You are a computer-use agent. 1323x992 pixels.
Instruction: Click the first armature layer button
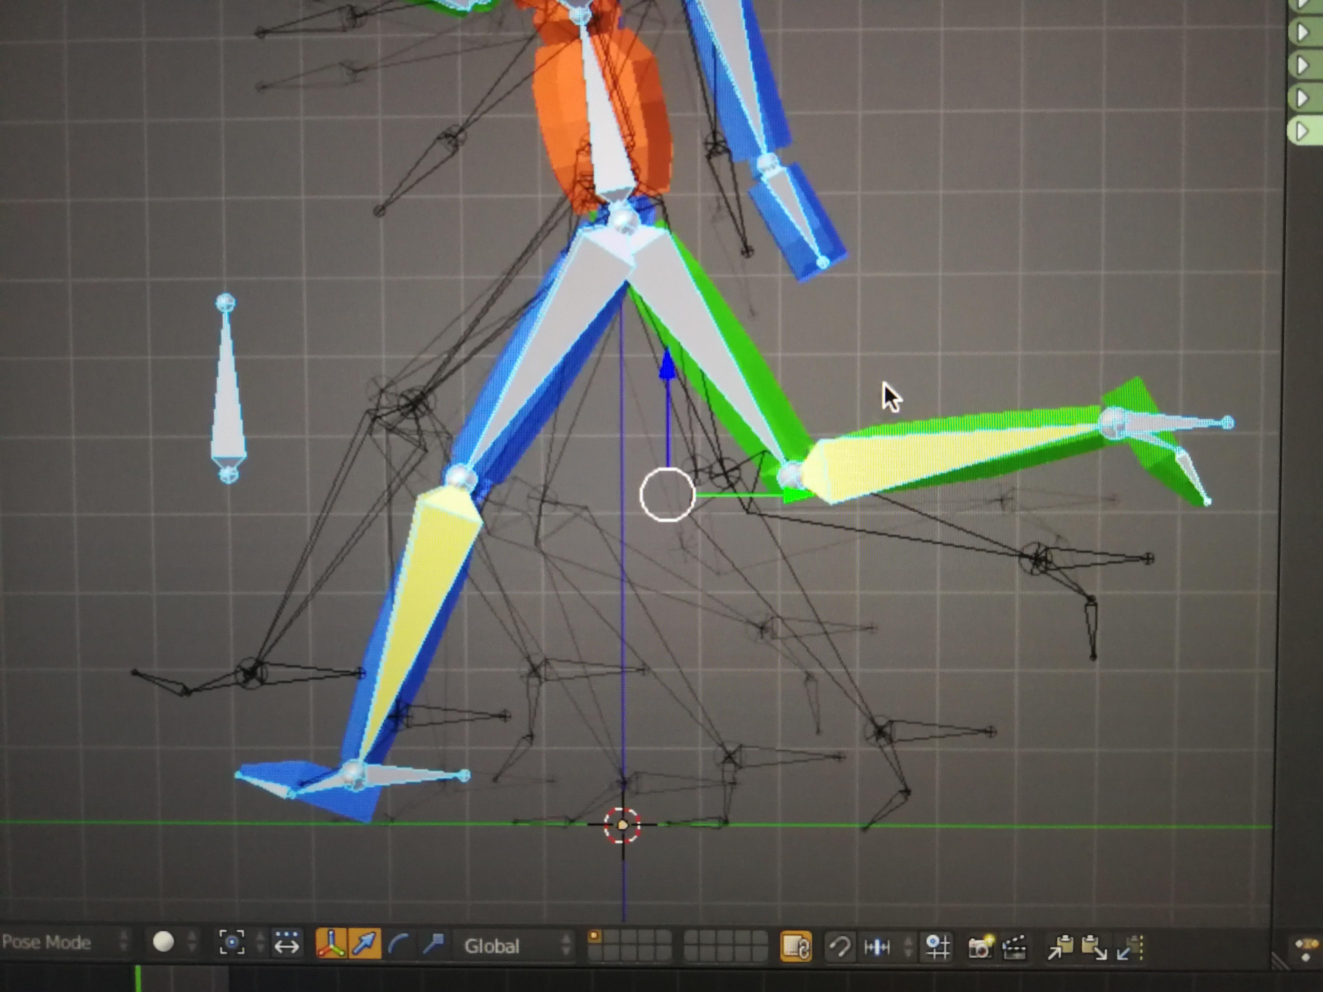tap(594, 937)
